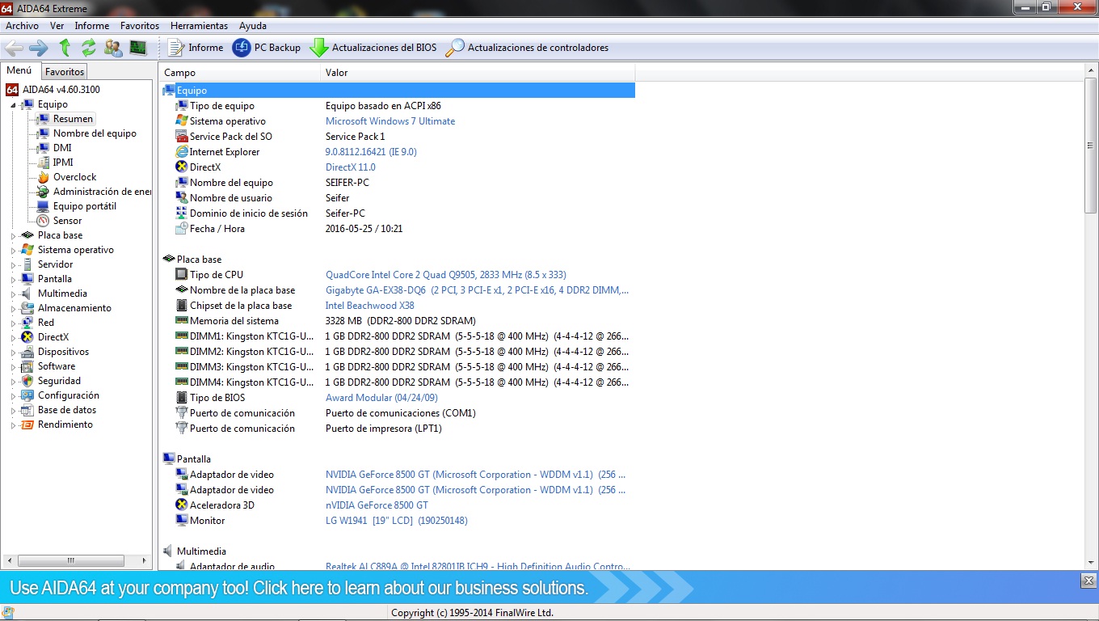The width and height of the screenshot is (1099, 621).
Task: Open the DirectX 11.0 value link
Action: [x=351, y=167]
